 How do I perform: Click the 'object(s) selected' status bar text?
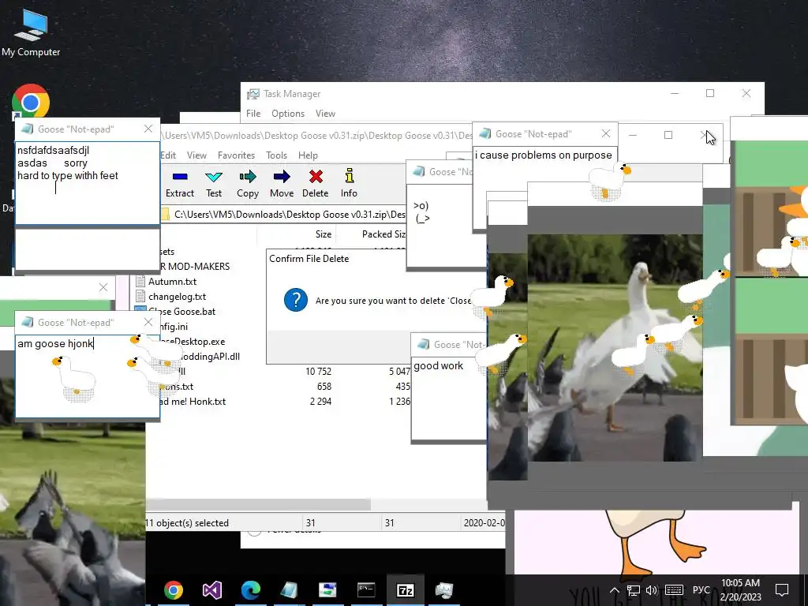[187, 522]
